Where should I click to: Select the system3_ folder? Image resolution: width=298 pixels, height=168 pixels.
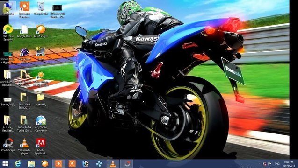41,99
